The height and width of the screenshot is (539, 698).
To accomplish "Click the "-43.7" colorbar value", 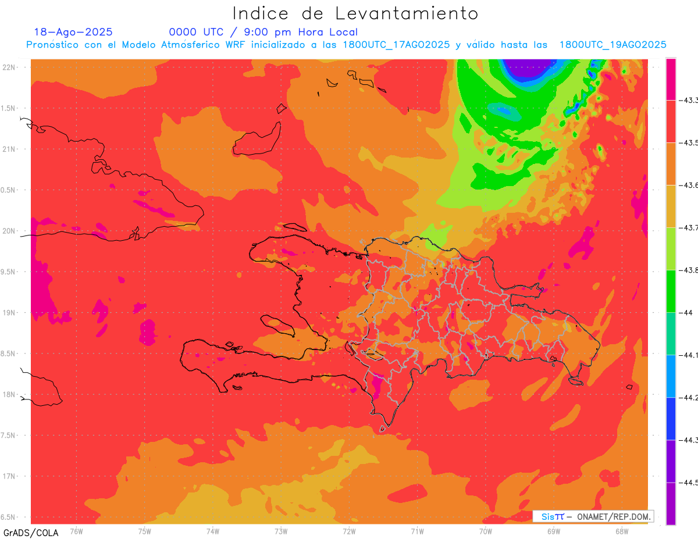I will pos(689,228).
